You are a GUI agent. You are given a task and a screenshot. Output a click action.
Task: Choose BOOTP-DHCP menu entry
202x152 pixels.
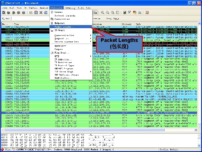pyautogui.click(x=71, y=46)
